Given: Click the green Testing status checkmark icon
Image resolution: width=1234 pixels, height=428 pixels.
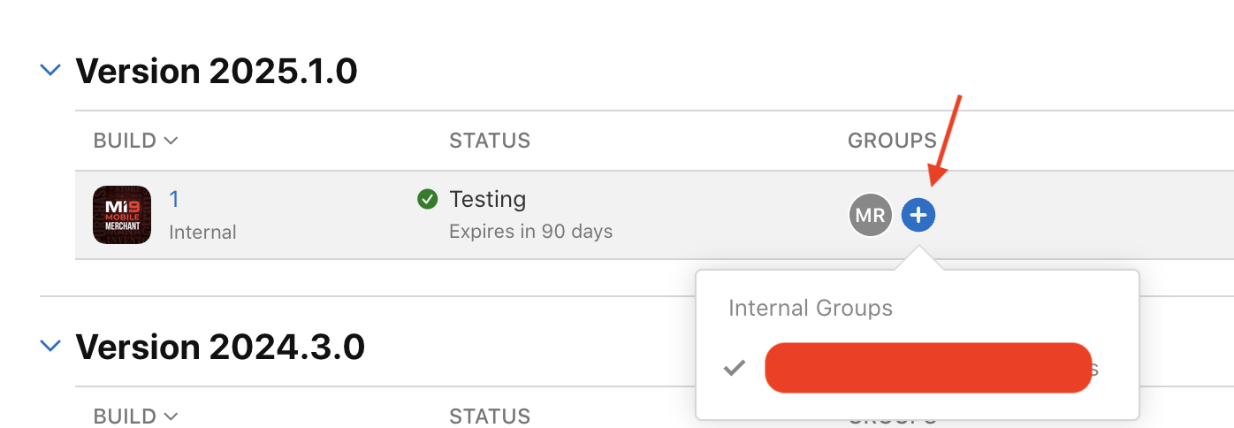Looking at the screenshot, I should pyautogui.click(x=428, y=200).
